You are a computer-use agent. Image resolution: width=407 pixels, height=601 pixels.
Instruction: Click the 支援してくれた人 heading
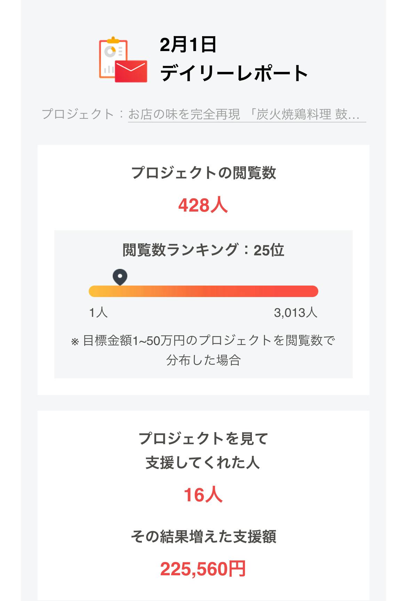pyautogui.click(x=203, y=463)
